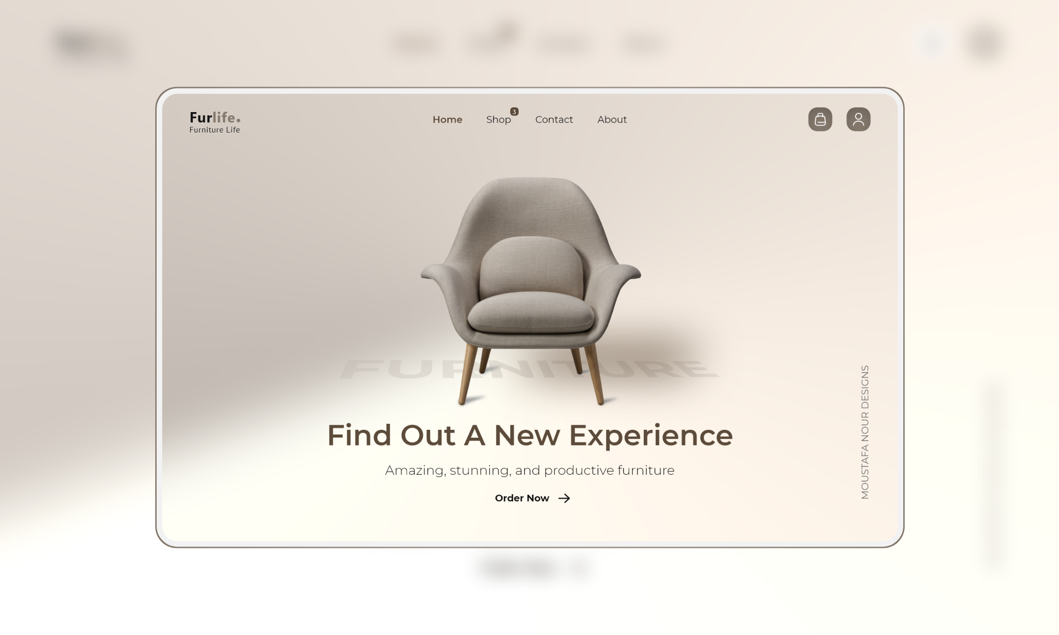
Task: Open the shopping bag cart icon
Action: tap(820, 119)
